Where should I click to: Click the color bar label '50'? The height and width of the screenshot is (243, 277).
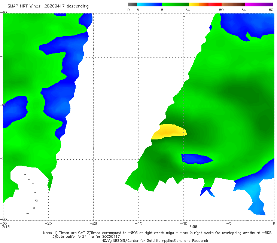pos(221,10)
